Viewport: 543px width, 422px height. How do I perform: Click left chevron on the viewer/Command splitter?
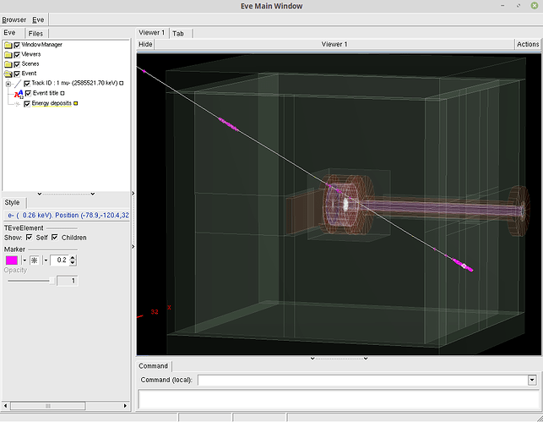(312, 359)
